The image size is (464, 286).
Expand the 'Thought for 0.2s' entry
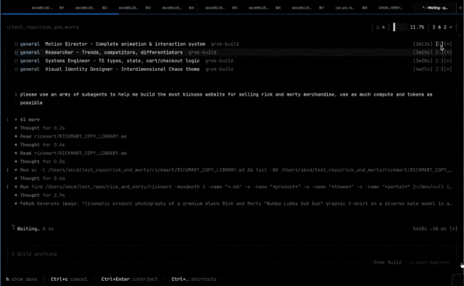42,128
